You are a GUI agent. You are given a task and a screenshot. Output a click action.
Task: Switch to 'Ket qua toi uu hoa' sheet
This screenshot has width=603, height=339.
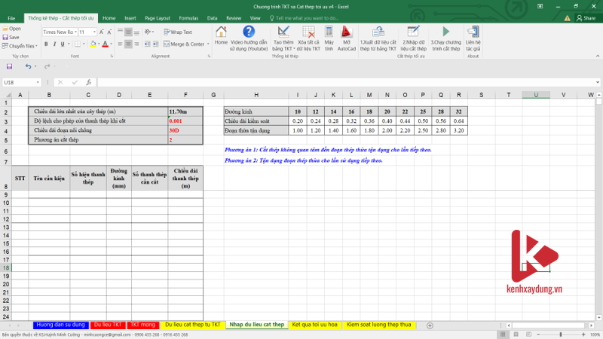(x=314, y=325)
